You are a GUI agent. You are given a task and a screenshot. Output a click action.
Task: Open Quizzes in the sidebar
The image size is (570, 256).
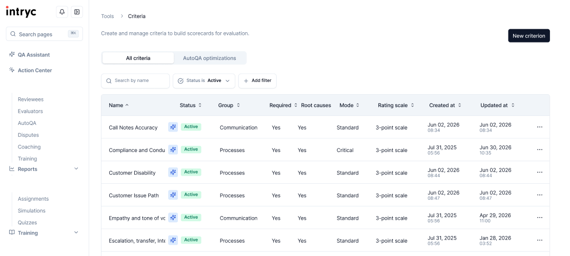(27, 223)
